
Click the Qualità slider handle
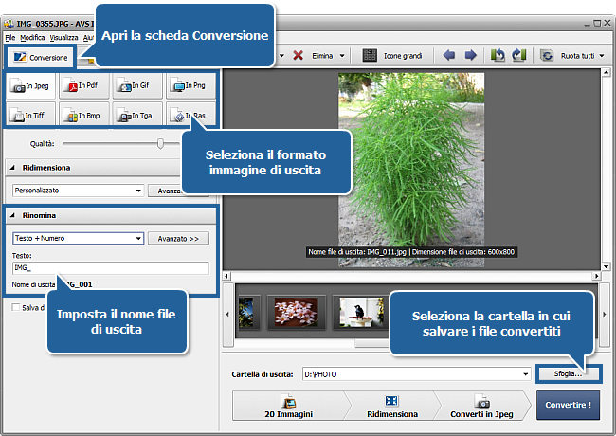click(161, 143)
